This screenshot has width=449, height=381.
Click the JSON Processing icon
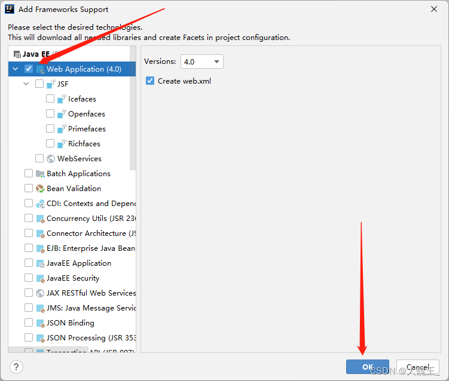click(41, 338)
